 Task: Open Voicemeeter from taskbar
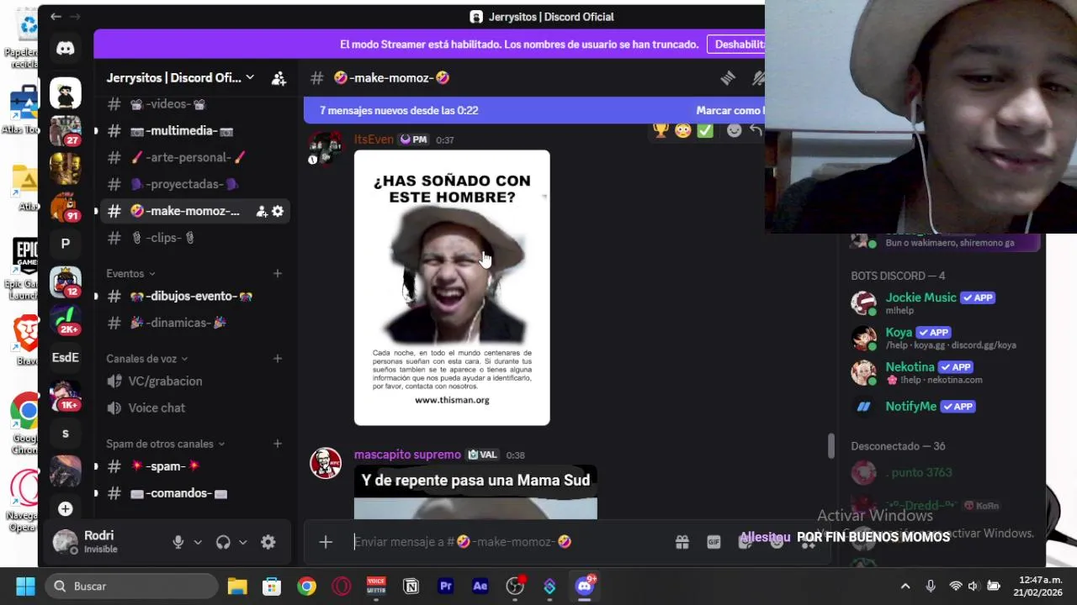point(376,587)
